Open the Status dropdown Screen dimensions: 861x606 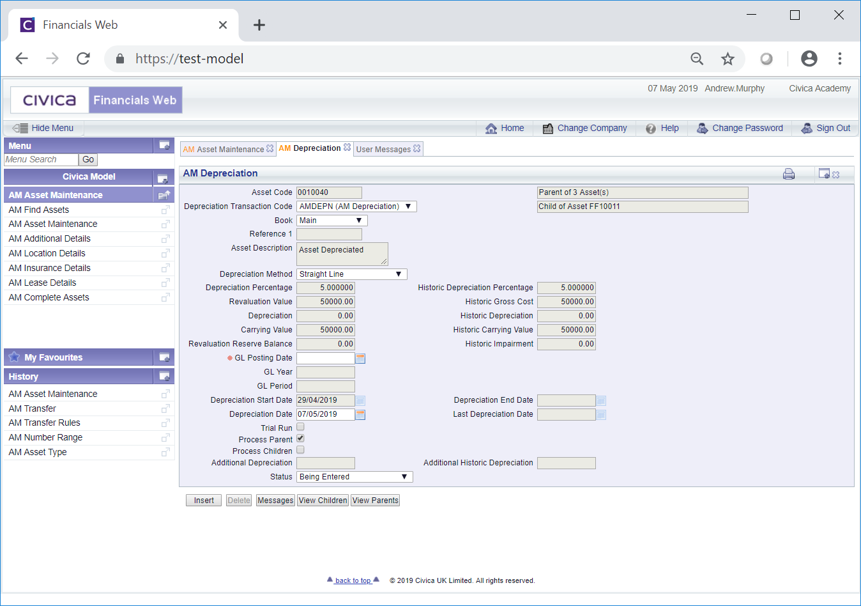[x=354, y=477]
